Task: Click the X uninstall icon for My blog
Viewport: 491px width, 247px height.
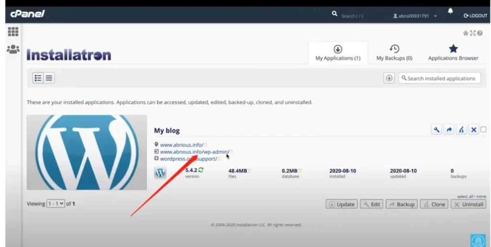Action: [x=474, y=129]
